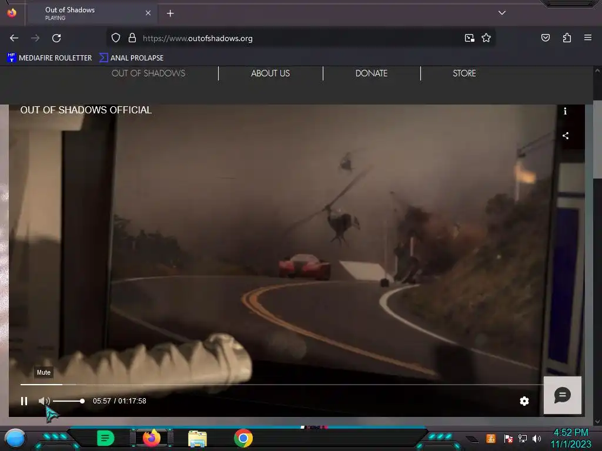Open the MEDIAFIRE ROULETTER bookmark
The height and width of the screenshot is (451, 602).
(x=49, y=58)
